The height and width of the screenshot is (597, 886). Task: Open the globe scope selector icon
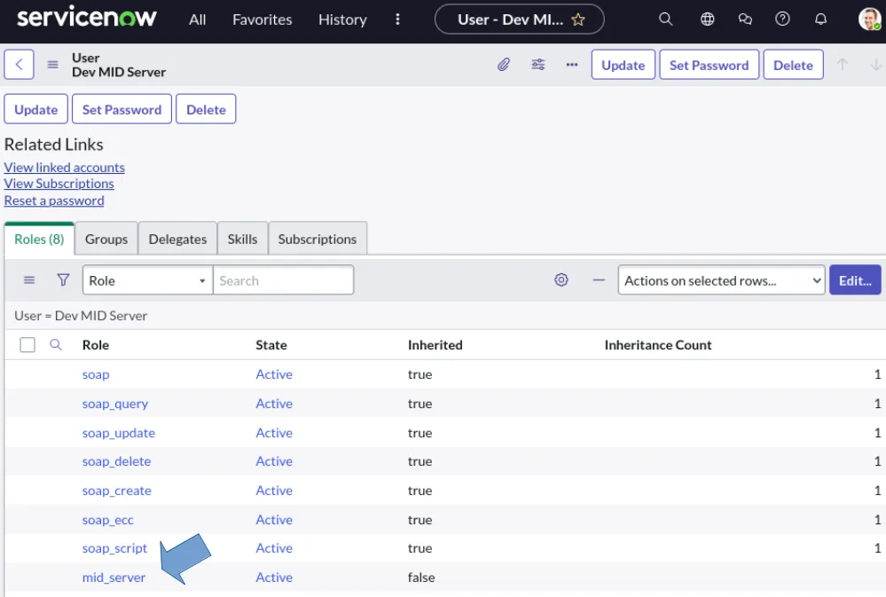point(707,20)
